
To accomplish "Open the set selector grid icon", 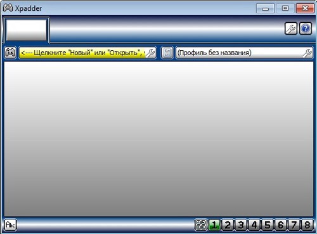I will coord(201,224).
